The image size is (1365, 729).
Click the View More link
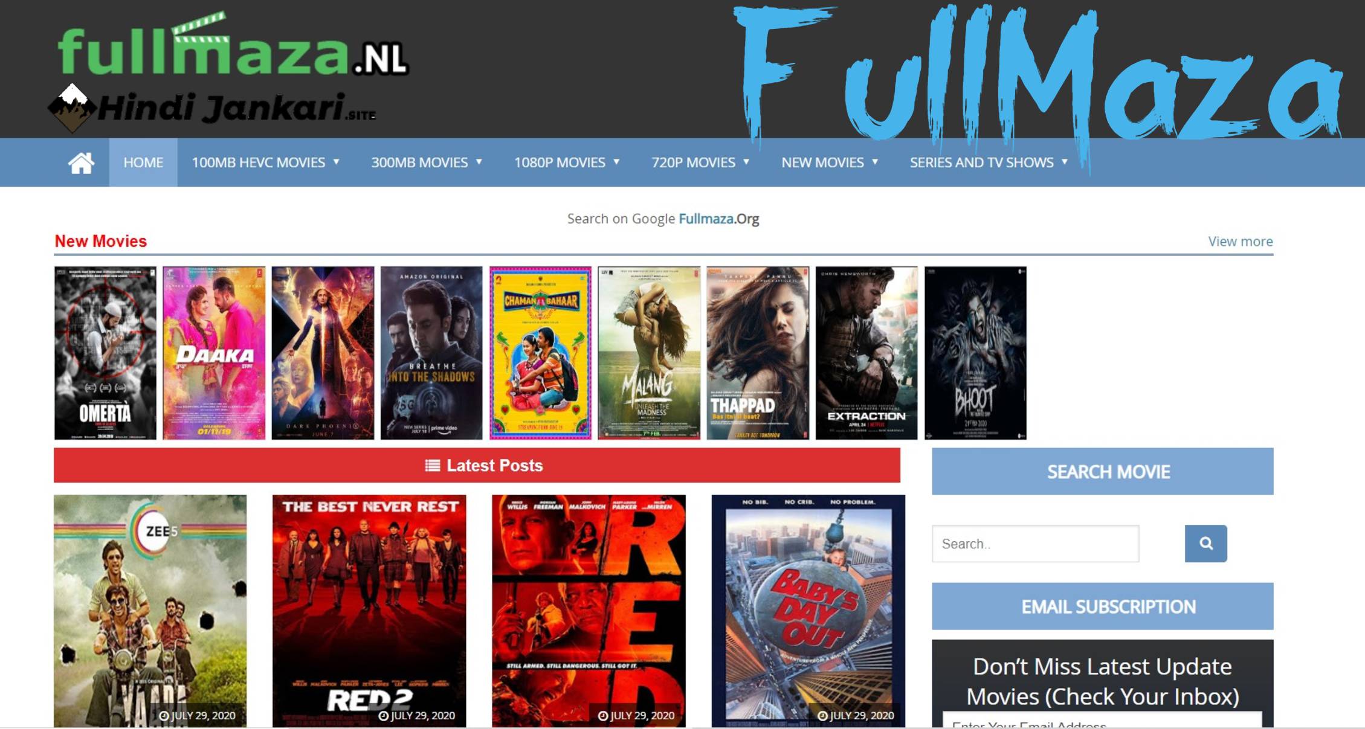1241,241
